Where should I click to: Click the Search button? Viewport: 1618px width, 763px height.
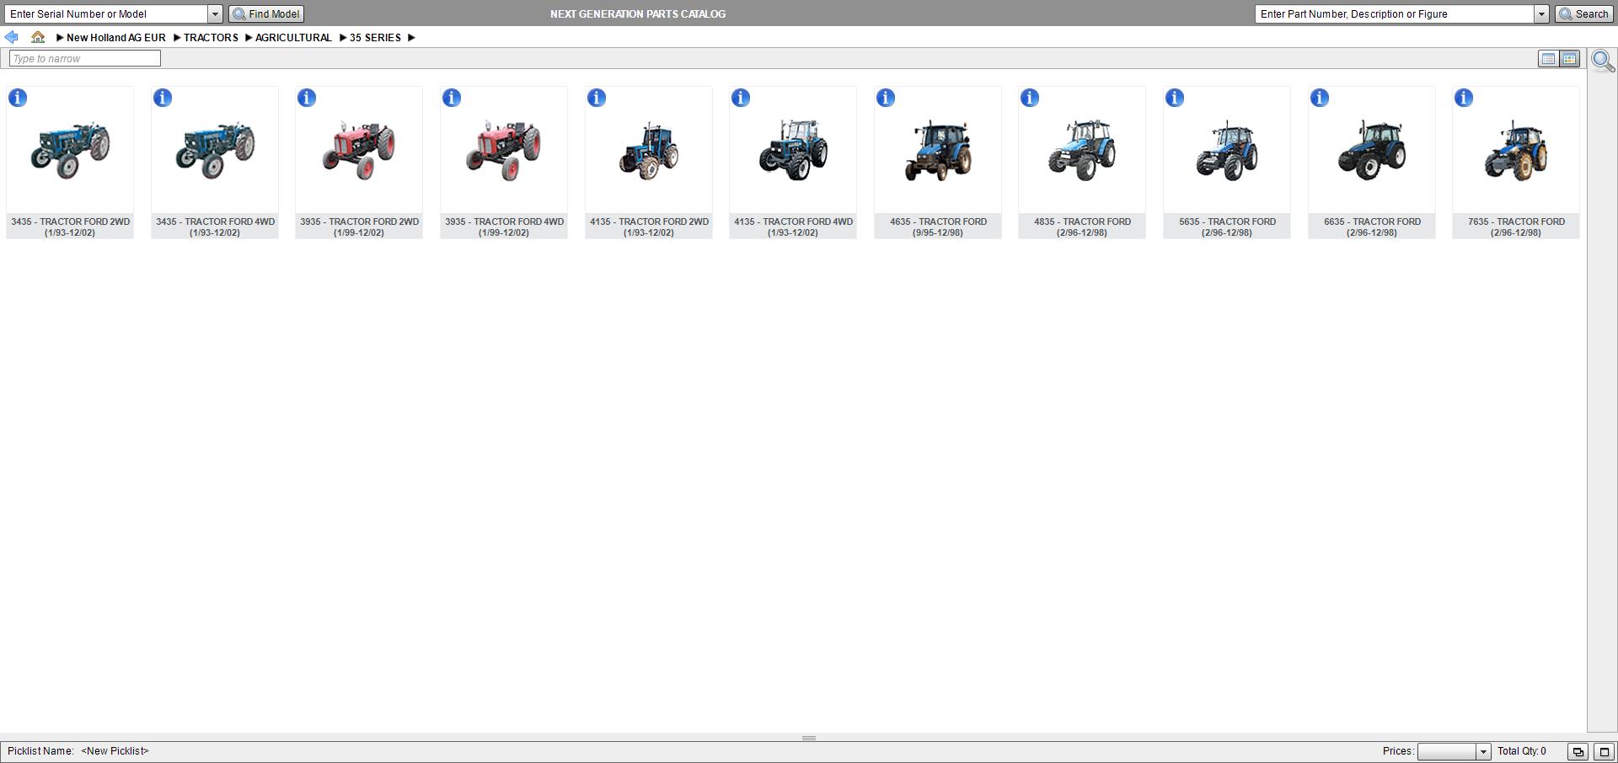[x=1583, y=14]
